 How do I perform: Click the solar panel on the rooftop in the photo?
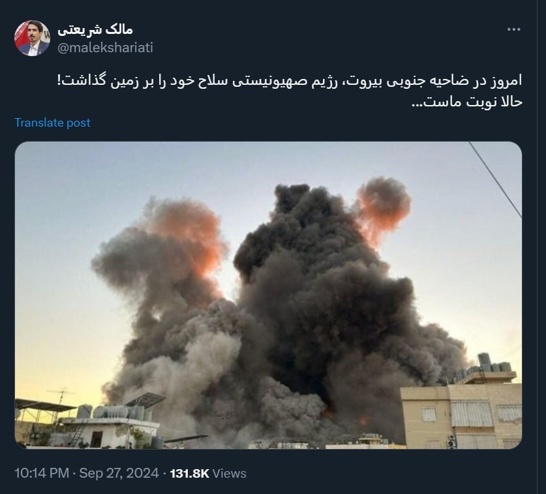coord(145,399)
